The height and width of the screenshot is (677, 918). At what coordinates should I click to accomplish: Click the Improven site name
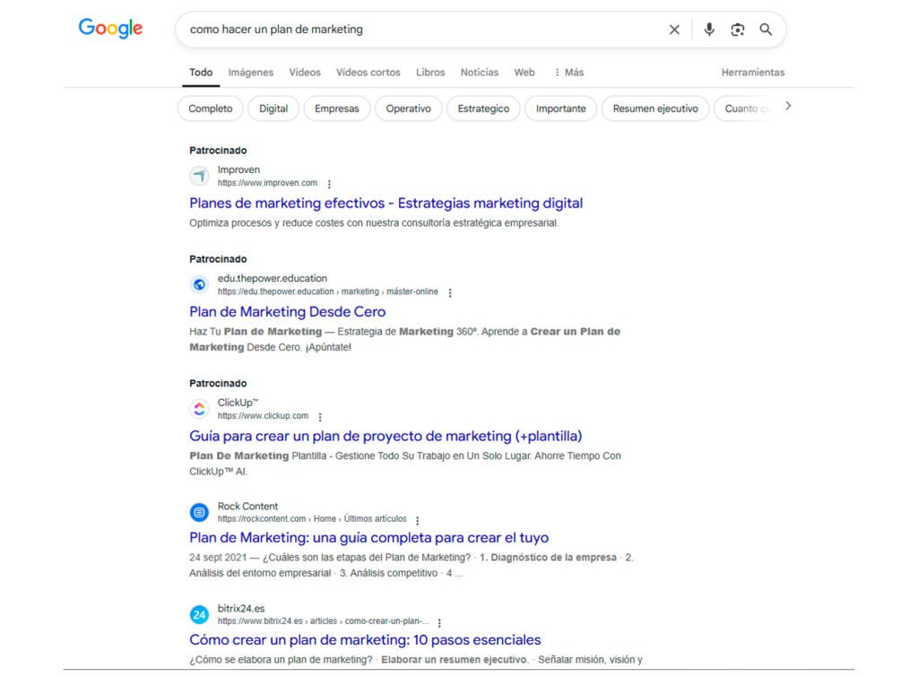(x=238, y=169)
